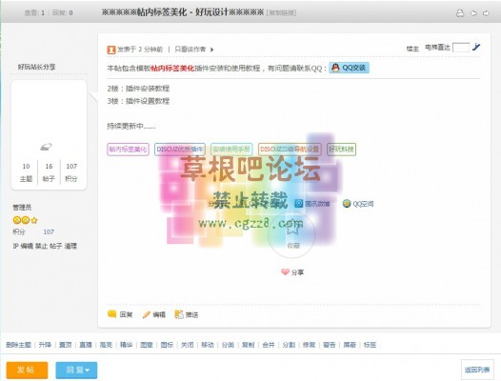Click 警告 in moderation bar
Image resolution: width=501 pixels, height=381 pixels.
click(x=330, y=345)
